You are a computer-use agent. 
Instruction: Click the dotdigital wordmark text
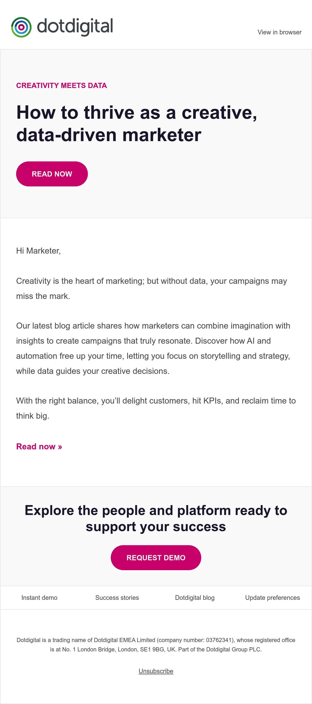(75, 27)
